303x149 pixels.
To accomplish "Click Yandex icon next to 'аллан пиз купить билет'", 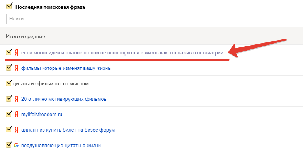I will tap(16, 130).
